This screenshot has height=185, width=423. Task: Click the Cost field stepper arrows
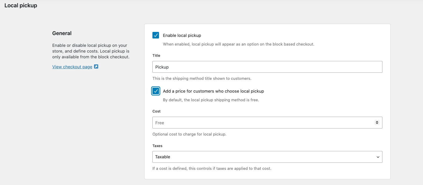(377, 122)
